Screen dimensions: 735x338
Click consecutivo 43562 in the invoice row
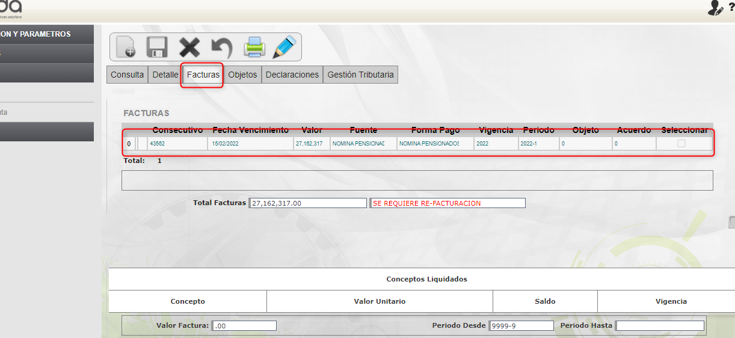(x=158, y=144)
